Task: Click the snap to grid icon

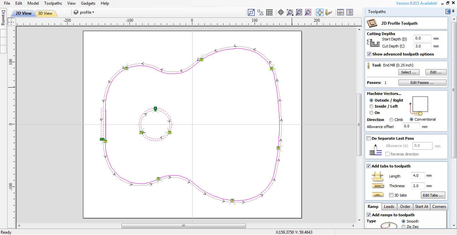Action: click(x=269, y=12)
